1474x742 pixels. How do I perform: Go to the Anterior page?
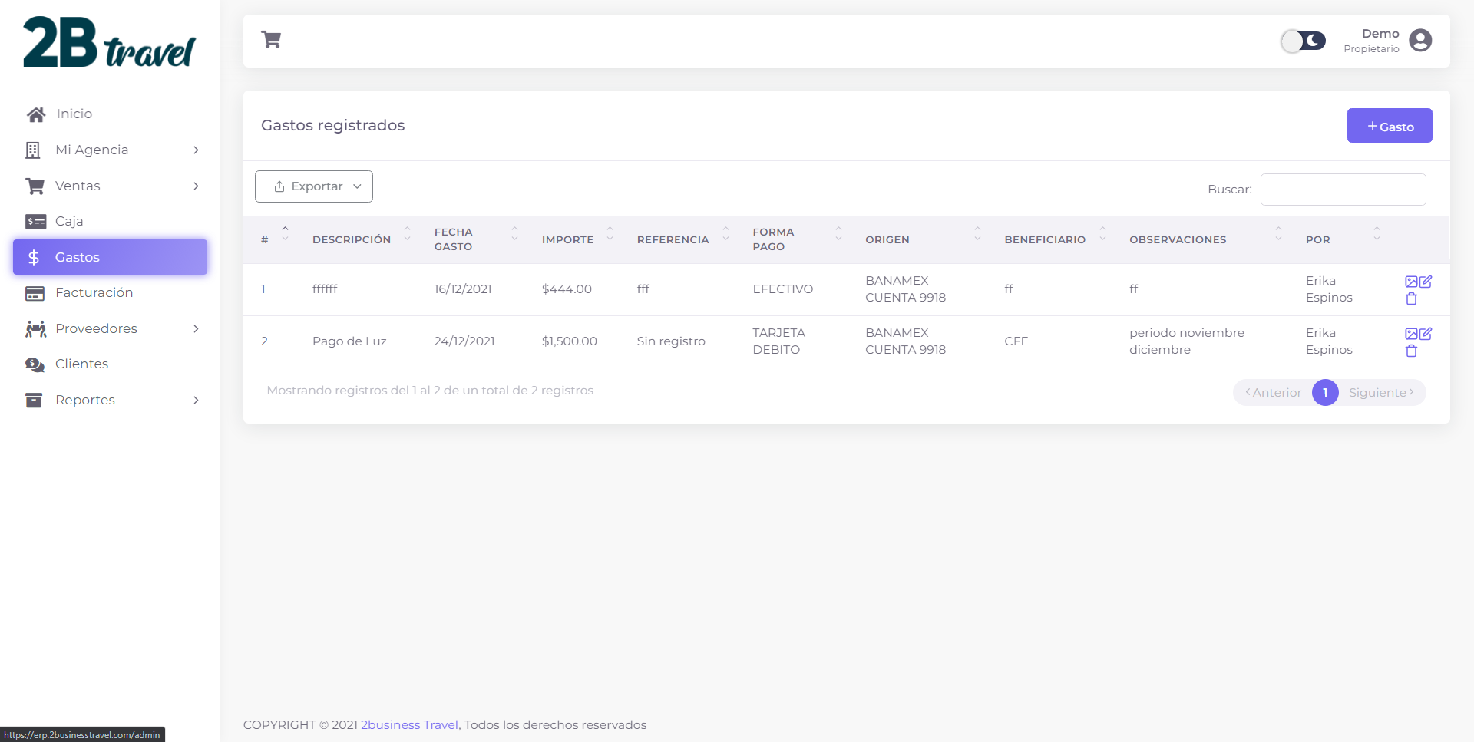coord(1273,392)
